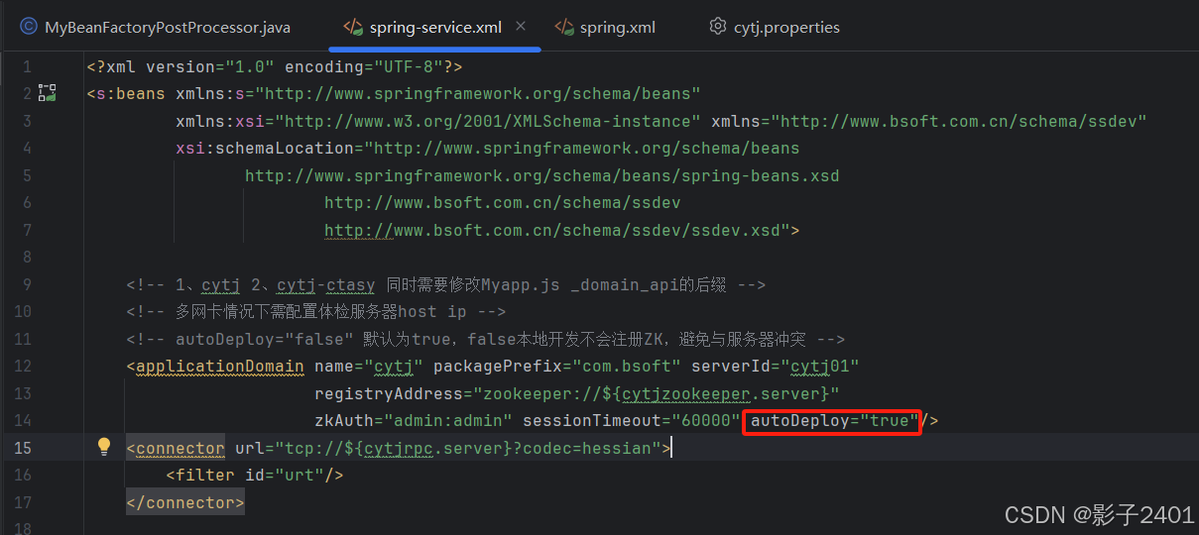
Task: Click line number 12 in the gutter
Action: [23, 367]
